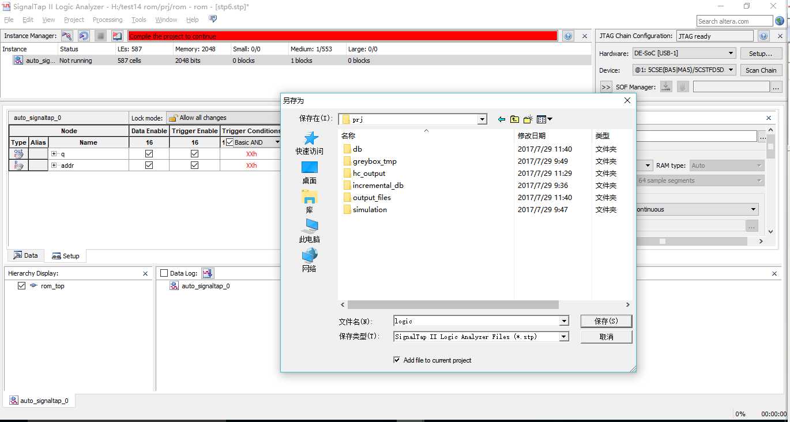Click the Search altera.com field
Image resolution: width=790 pixels, height=422 pixels.
tap(734, 21)
